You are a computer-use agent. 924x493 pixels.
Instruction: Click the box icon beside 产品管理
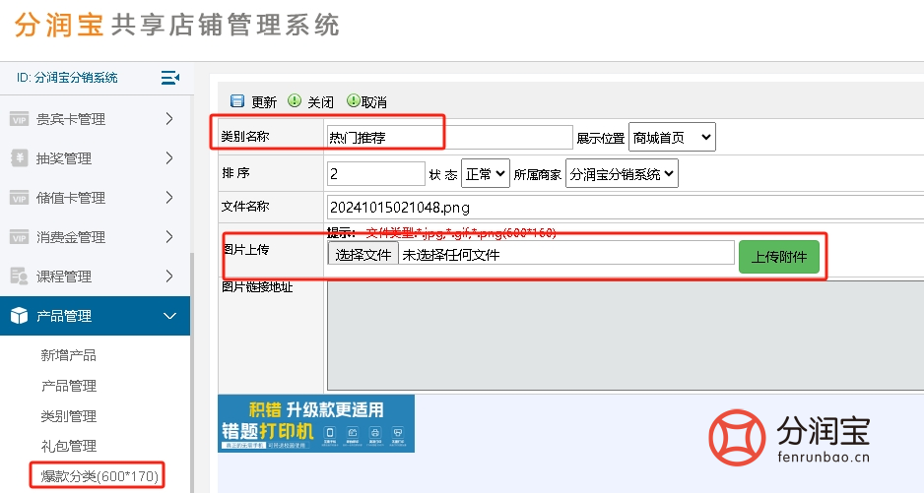(19, 316)
